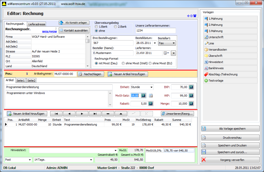The image size is (264, 172).
Task: Click the calculator icon next to EKP
Action: click(x=191, y=87)
